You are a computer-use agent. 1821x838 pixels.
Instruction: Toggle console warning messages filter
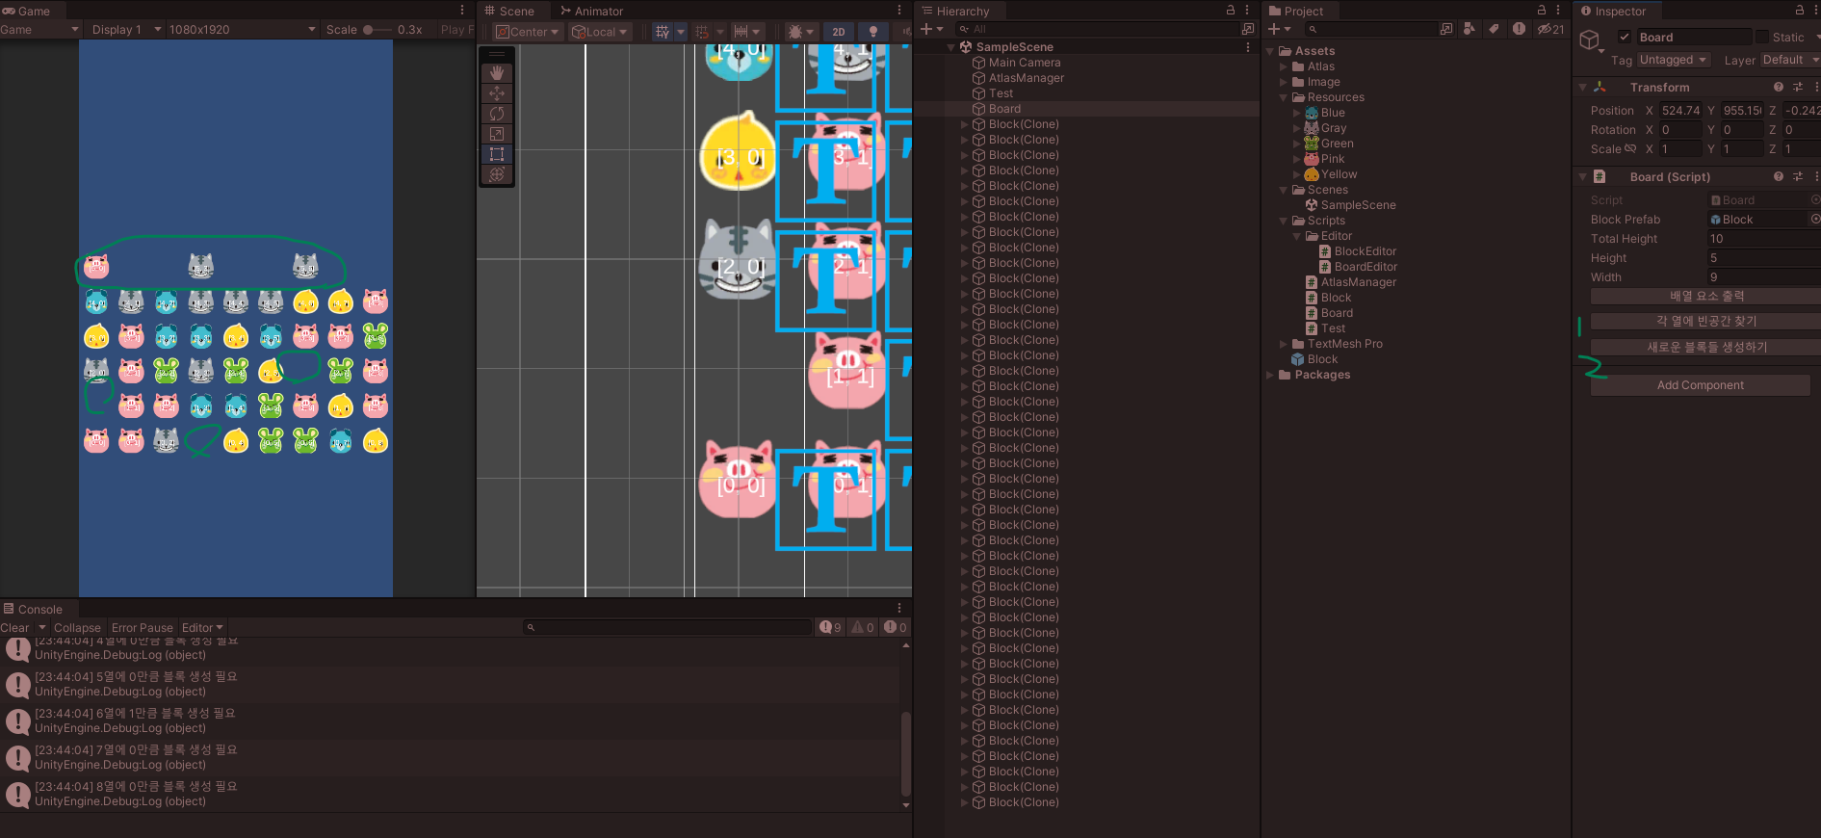pos(863,627)
